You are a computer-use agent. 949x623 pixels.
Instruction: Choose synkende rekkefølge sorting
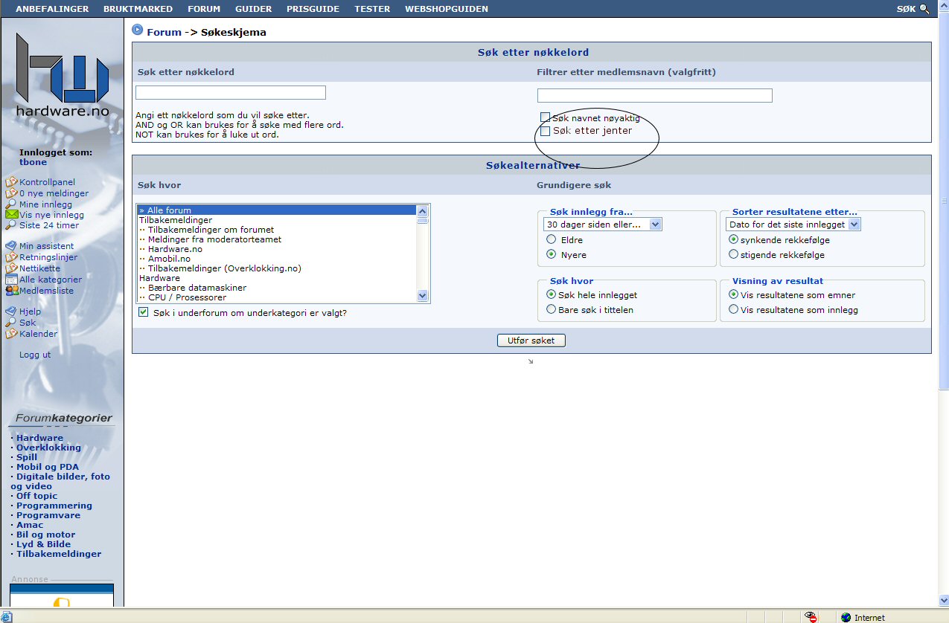tap(734, 239)
